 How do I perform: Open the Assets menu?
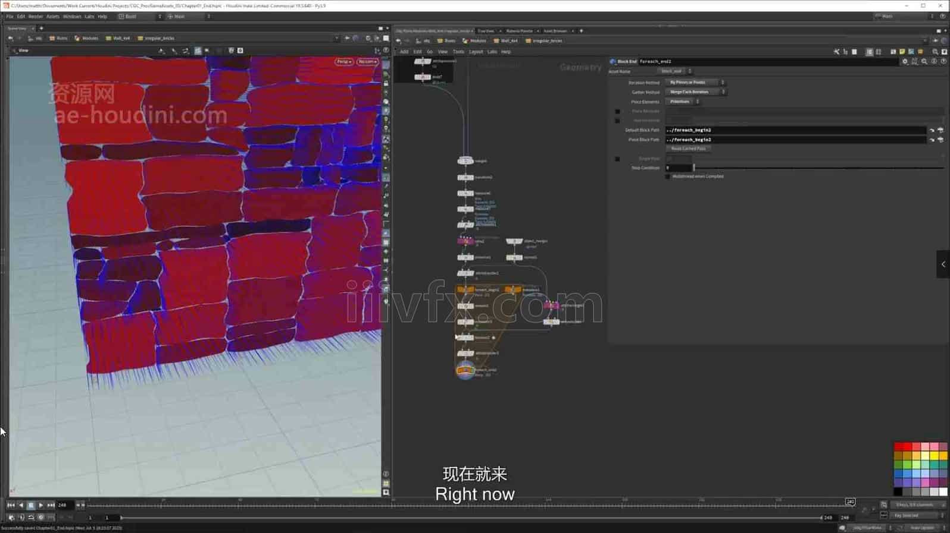[53, 17]
